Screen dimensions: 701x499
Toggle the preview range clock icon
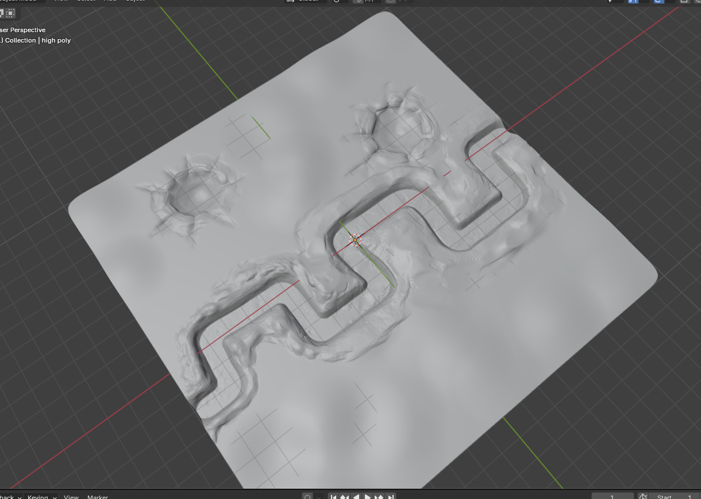click(643, 497)
